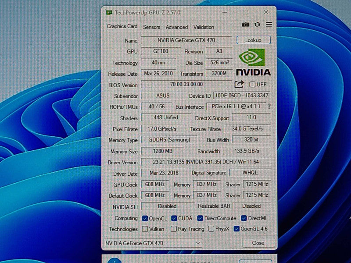The image size is (351, 263).
Task: Click the Memory Type field GDDR5 (Samsung)
Action: 169,140
